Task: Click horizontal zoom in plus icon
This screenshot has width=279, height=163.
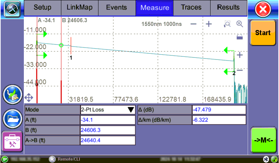Action: (x=208, y=24)
